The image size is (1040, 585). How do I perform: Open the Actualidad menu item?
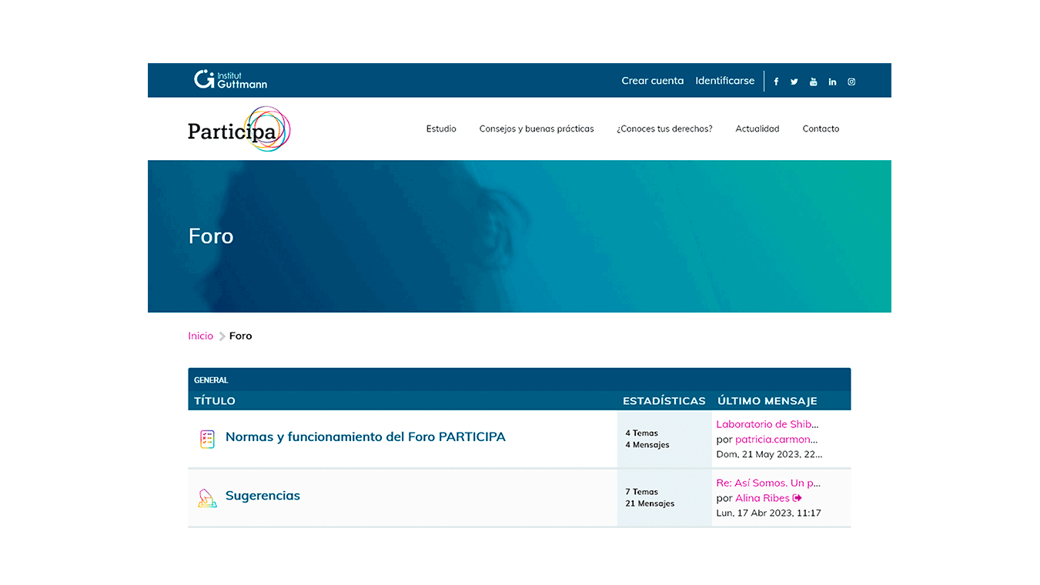[757, 129]
